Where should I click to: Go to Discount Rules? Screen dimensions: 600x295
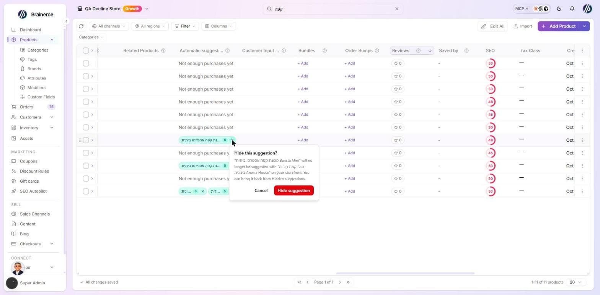[x=34, y=171]
